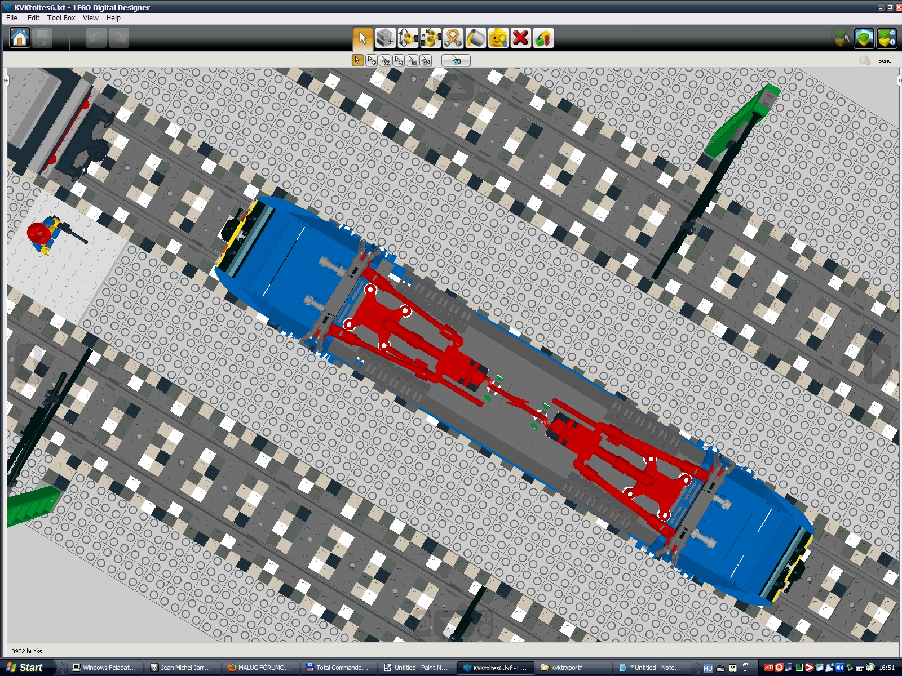Click the volume speaker tray icon
Image resolution: width=902 pixels, height=676 pixels.
tap(840, 668)
